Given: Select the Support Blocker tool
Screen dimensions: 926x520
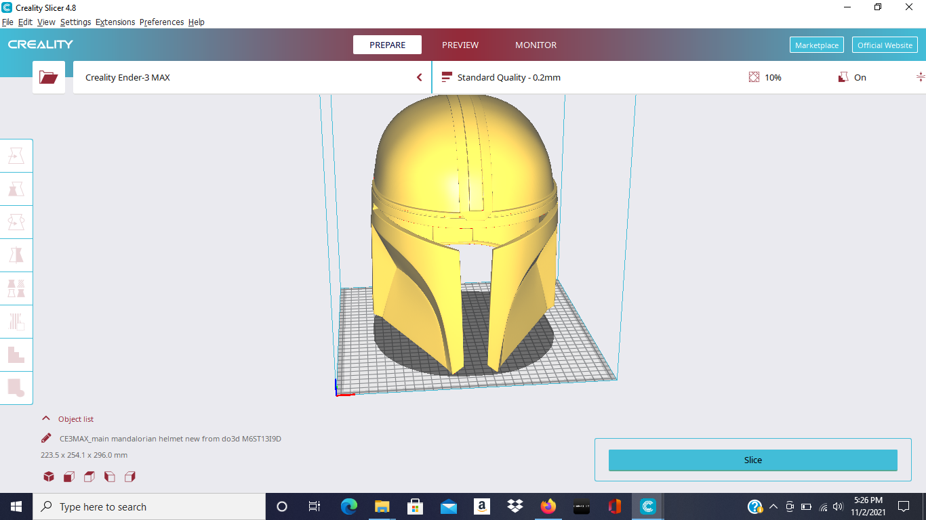Looking at the screenshot, I should click(16, 322).
